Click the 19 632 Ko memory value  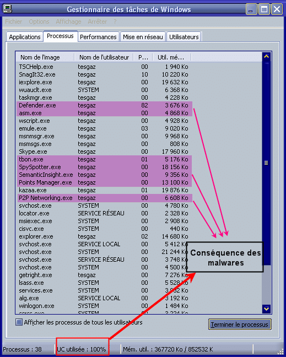pyautogui.click(x=175, y=82)
